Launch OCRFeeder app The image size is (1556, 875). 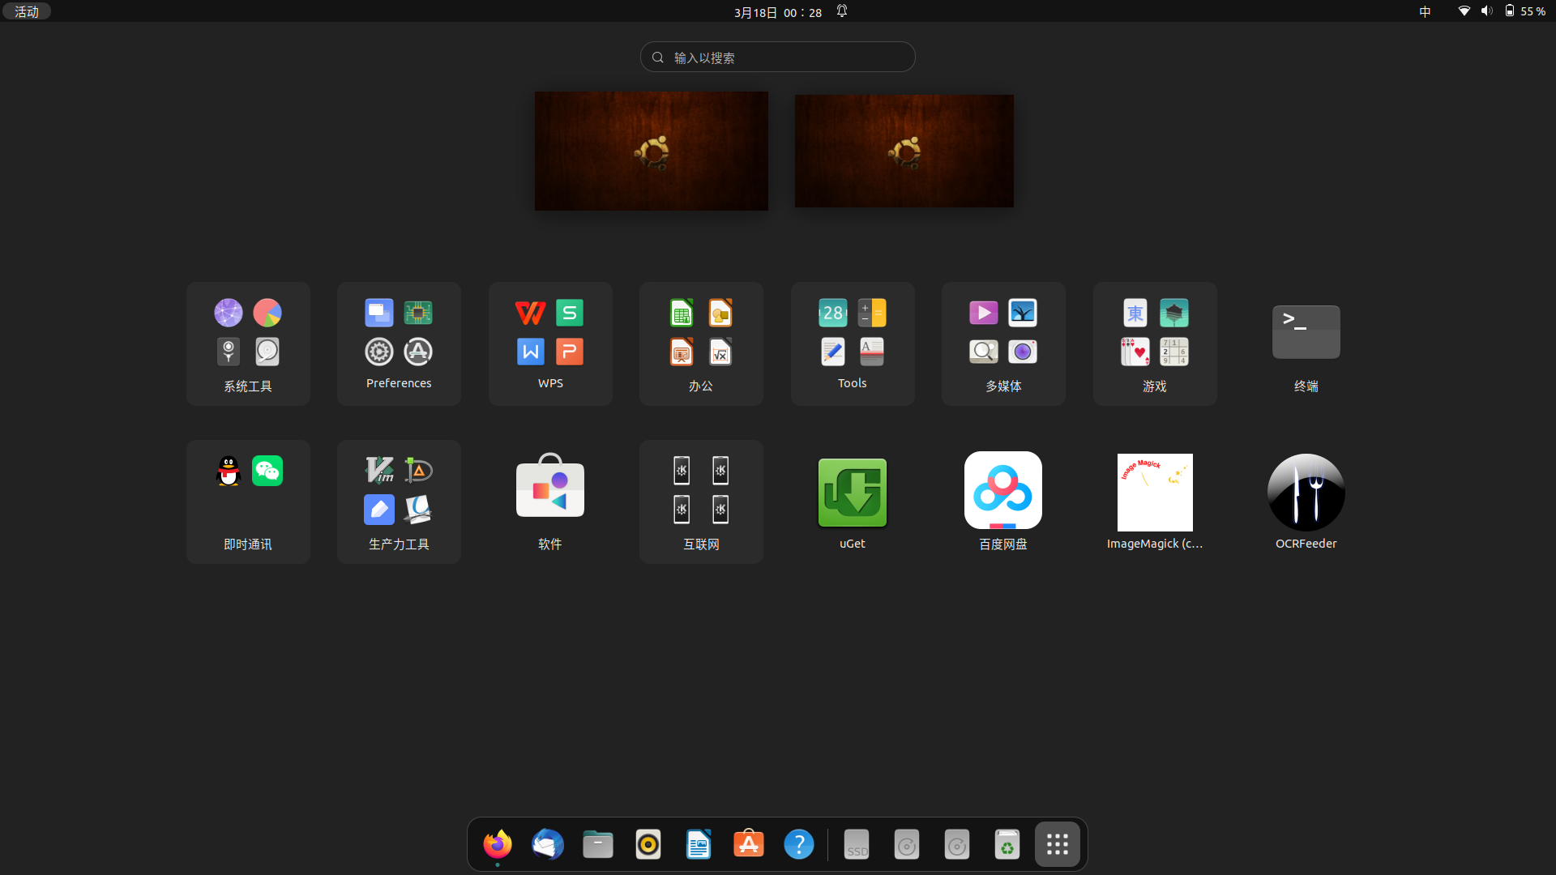[x=1306, y=493]
